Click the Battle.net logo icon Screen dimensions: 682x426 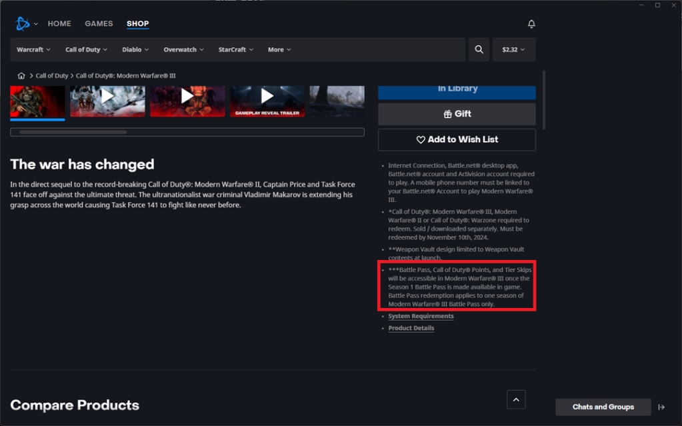click(23, 24)
